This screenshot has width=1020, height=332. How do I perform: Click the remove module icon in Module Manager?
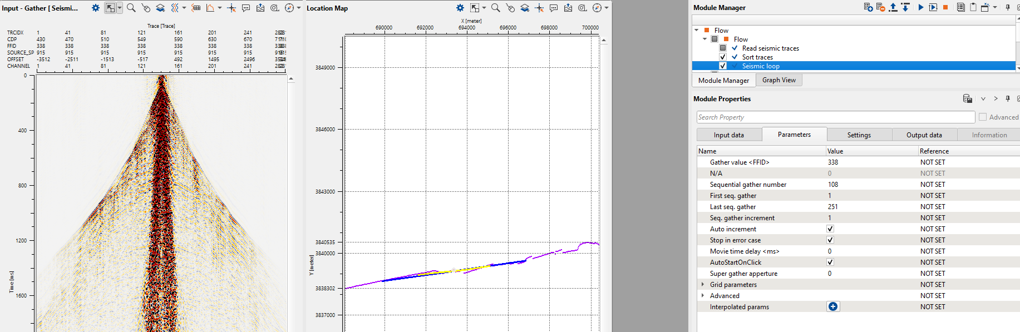(x=880, y=7)
